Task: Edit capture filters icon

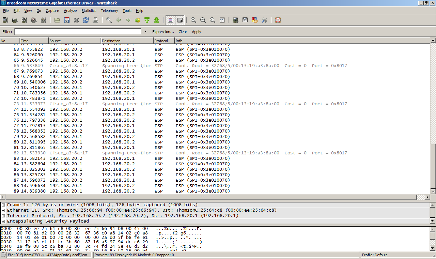Action: (x=235, y=20)
